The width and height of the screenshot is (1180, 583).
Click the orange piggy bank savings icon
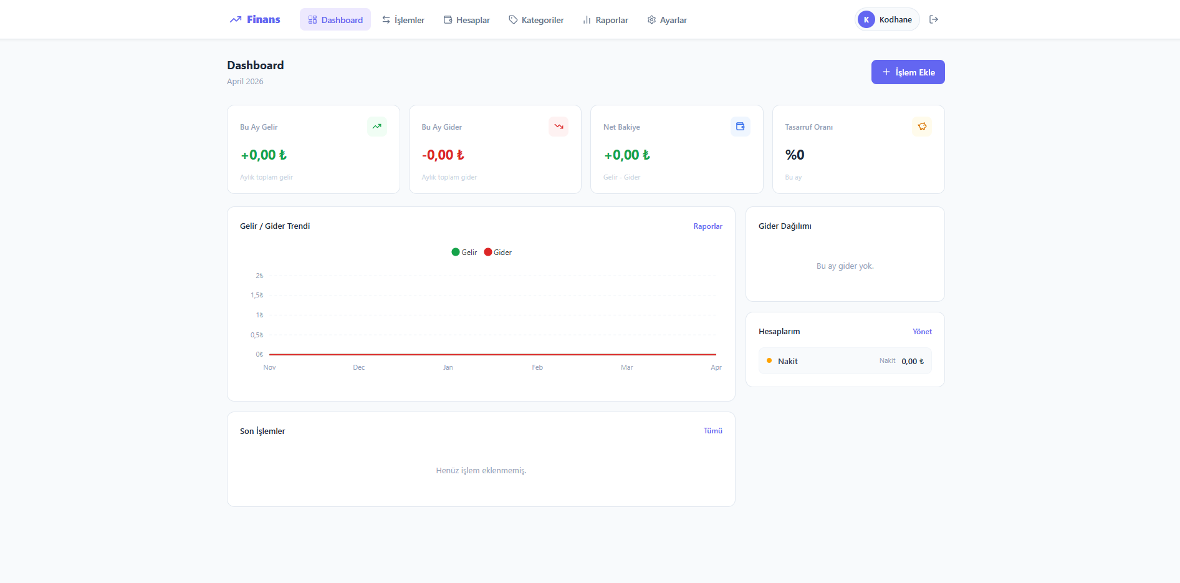click(x=922, y=127)
